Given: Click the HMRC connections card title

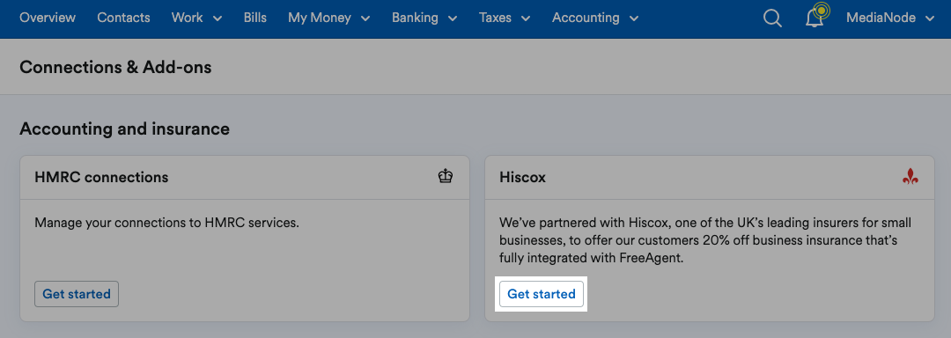Looking at the screenshot, I should [101, 178].
